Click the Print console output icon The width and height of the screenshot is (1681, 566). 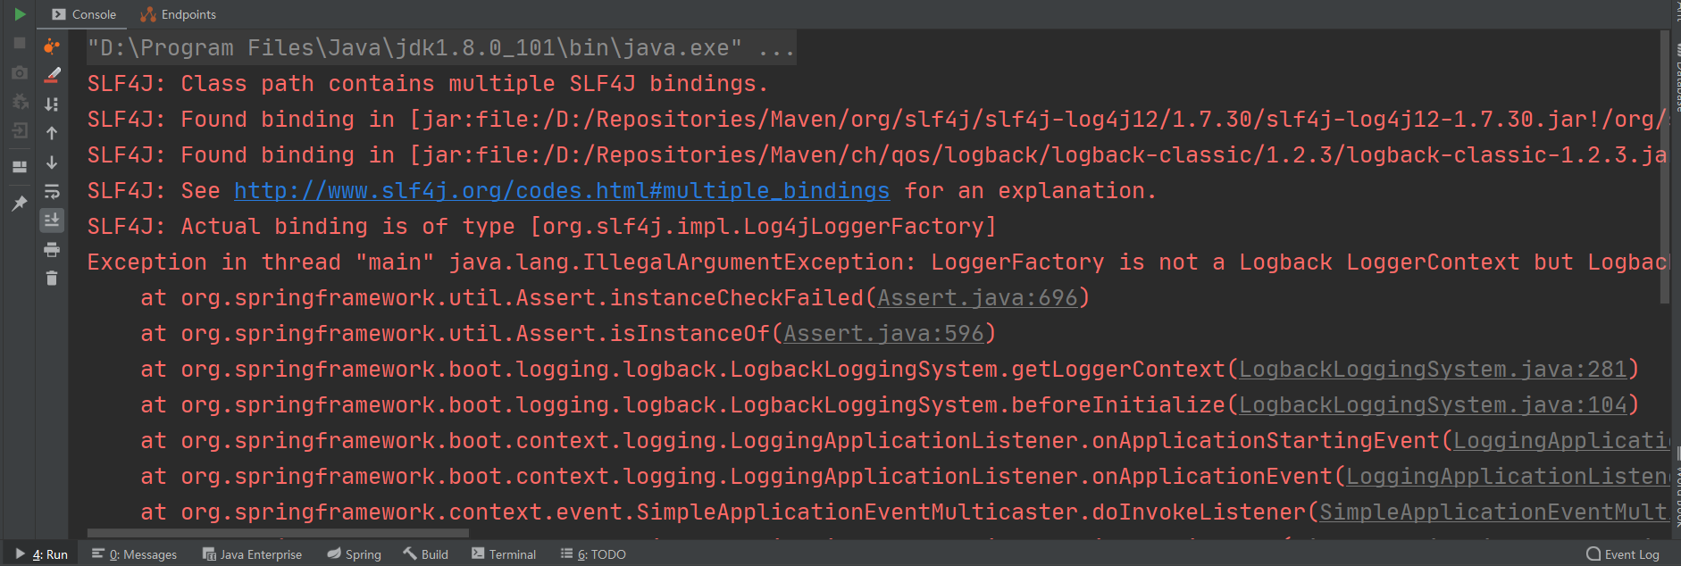[x=52, y=249]
